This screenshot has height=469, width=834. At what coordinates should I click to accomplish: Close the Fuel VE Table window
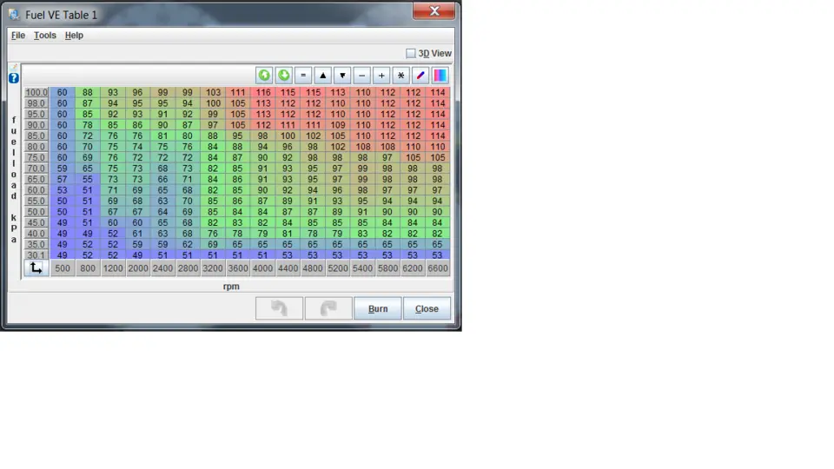(434, 11)
